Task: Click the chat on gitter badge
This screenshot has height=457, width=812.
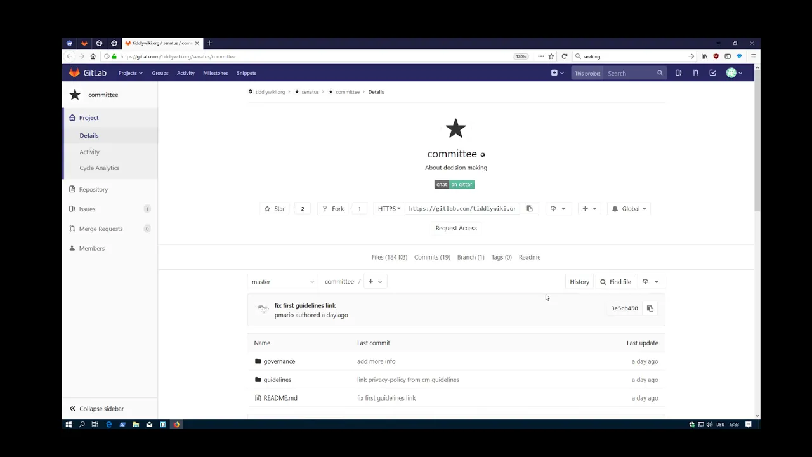Action: (x=454, y=184)
